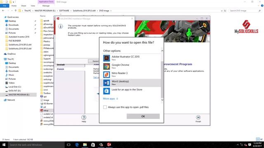Select Network icon in navigation pane
The height and width of the screenshot is (148, 264).
tap(5, 100)
